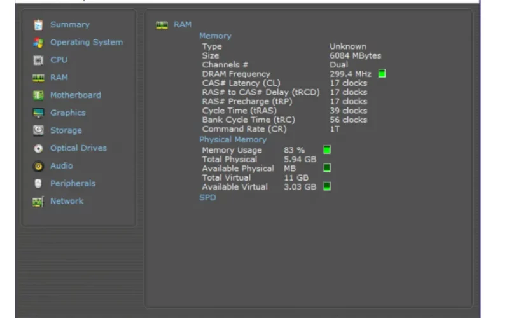Select RAM in the sidebar
This screenshot has height=318, width=509.
tap(59, 78)
